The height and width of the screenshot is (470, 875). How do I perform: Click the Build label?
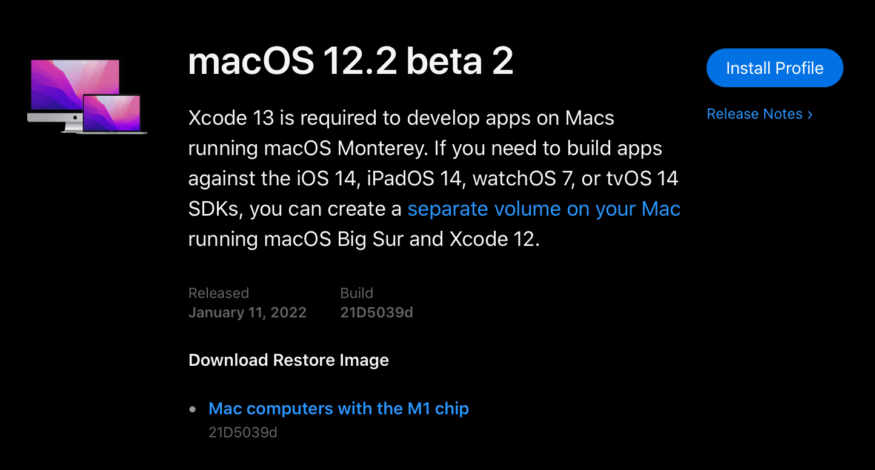point(357,293)
